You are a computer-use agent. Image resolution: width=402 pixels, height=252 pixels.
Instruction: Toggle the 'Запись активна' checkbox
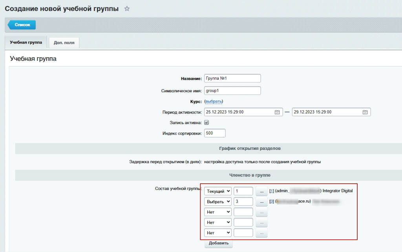206,122
